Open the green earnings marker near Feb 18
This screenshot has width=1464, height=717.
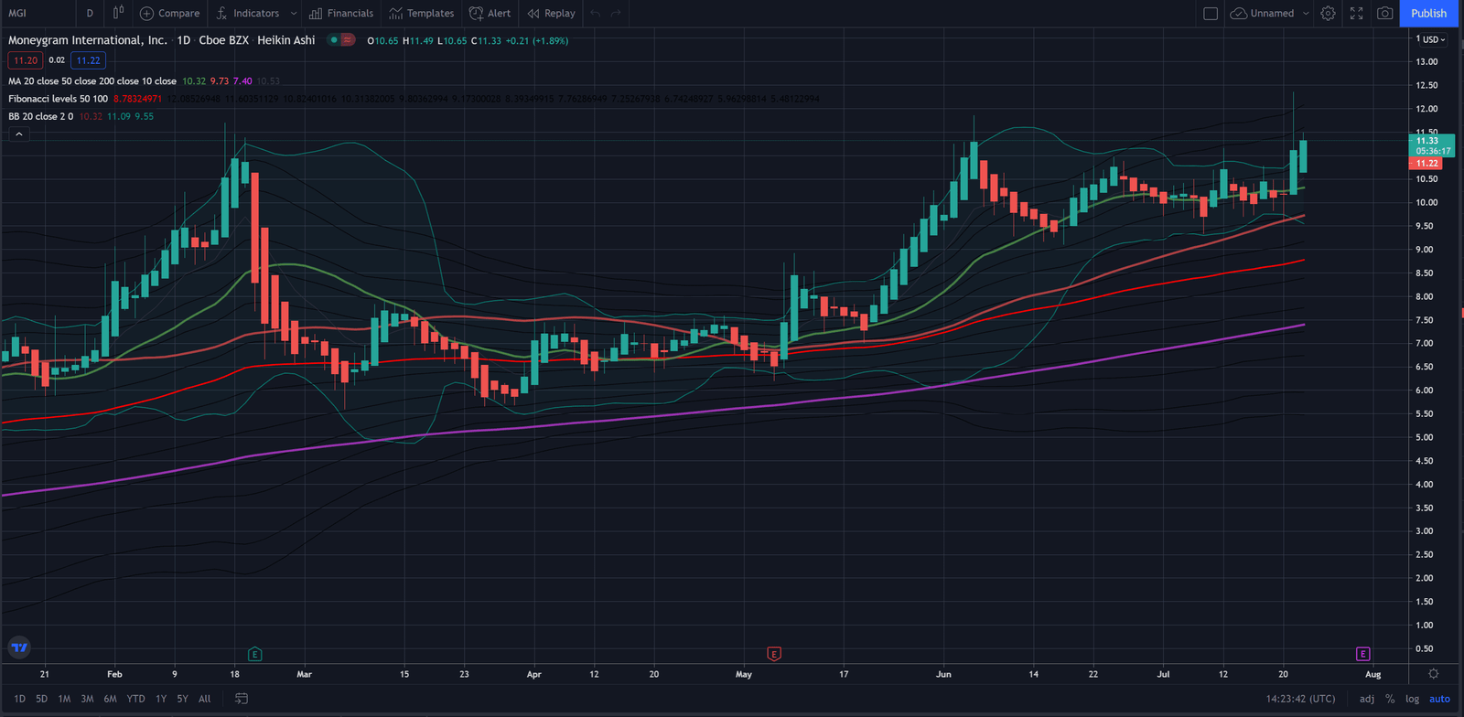[255, 654]
